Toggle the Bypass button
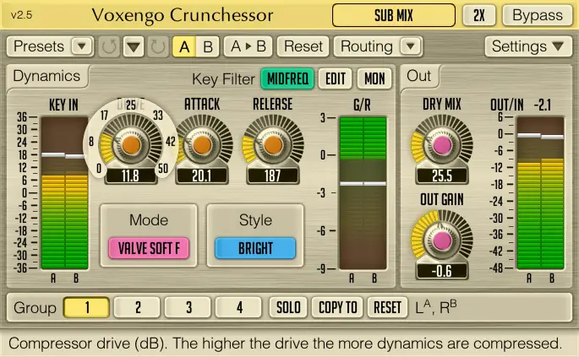The width and height of the screenshot is (579, 357). point(538,15)
